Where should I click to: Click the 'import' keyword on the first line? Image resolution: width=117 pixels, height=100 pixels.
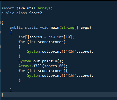[x=8, y=8]
